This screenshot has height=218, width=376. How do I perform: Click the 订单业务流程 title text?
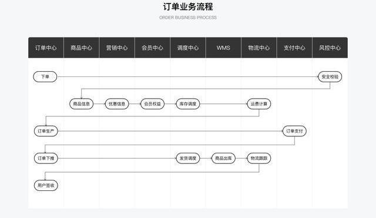tap(188, 6)
